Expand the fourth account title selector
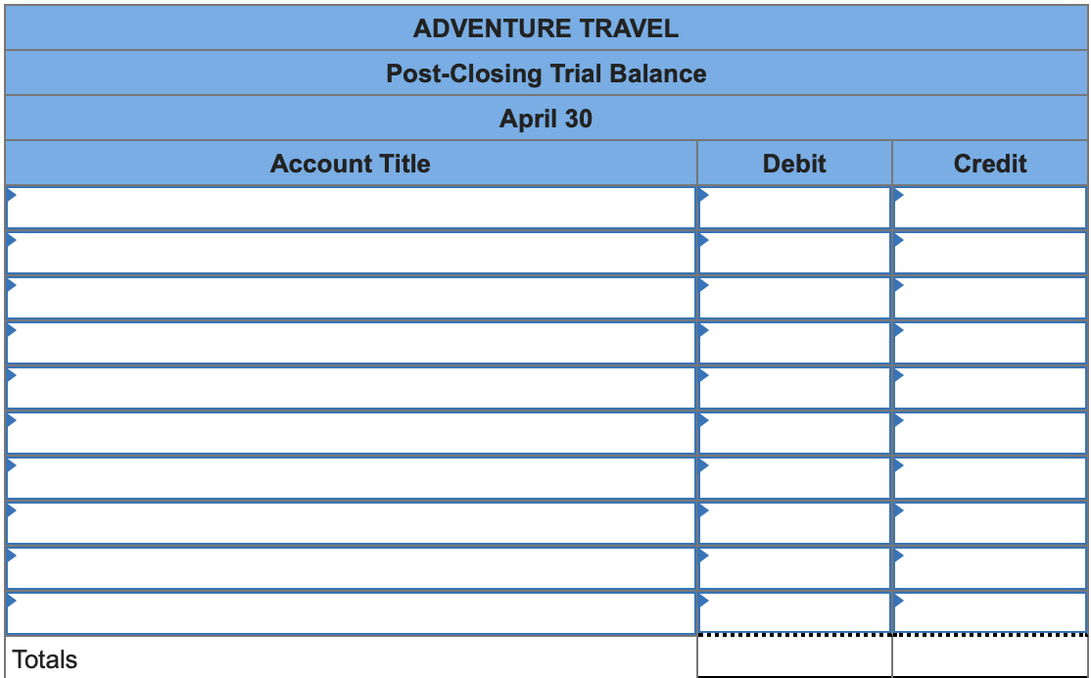This screenshot has width=1091, height=678. pyautogui.click(x=348, y=342)
